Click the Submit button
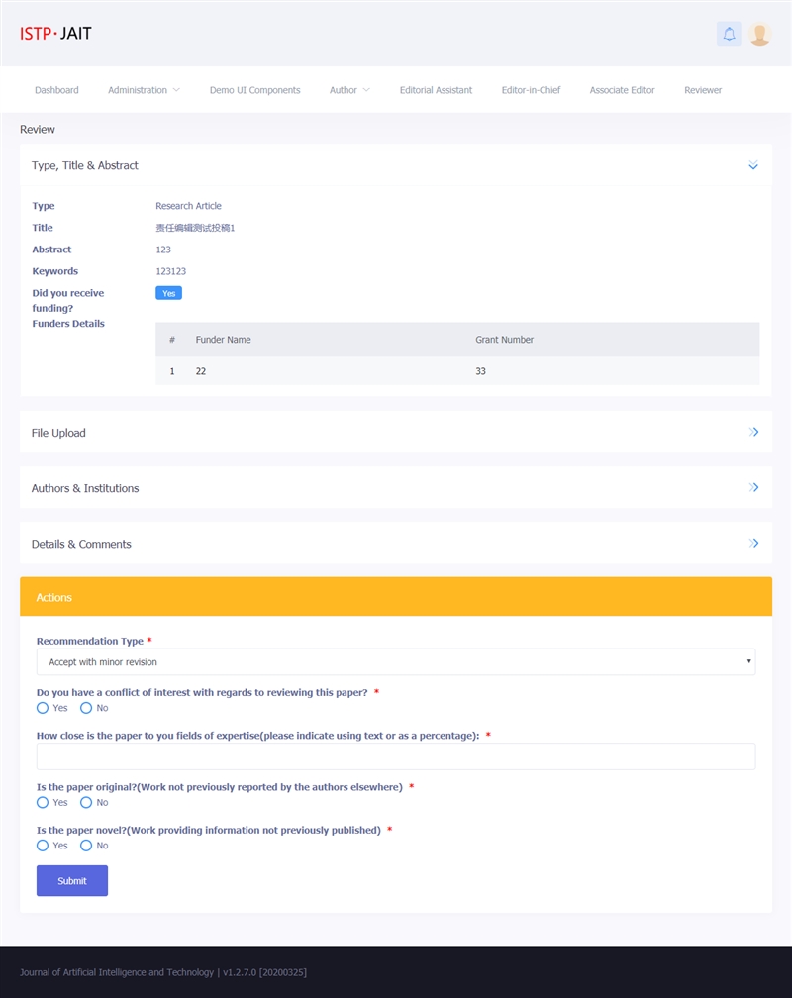 (72, 881)
